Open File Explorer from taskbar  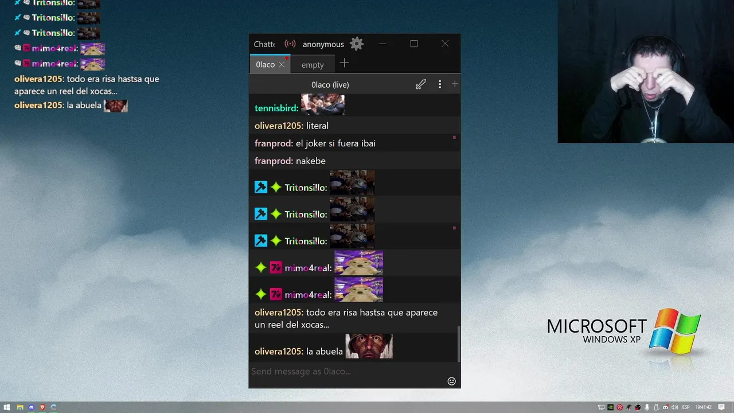point(19,407)
